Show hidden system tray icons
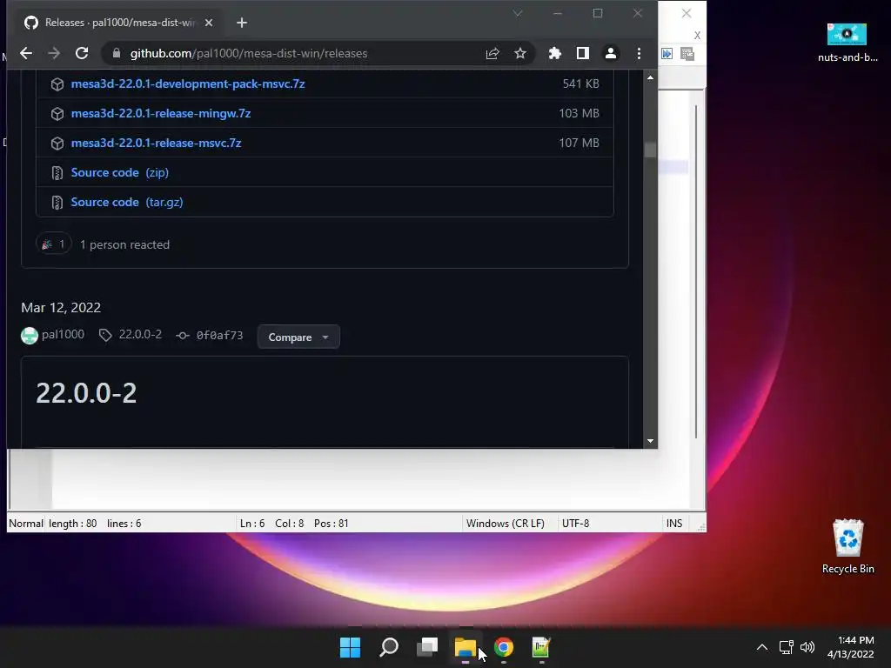This screenshot has width=891, height=668. tap(762, 647)
